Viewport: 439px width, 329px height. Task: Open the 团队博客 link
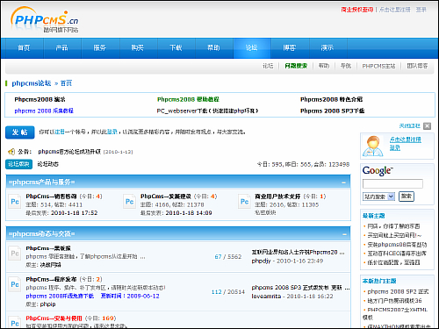[x=417, y=66]
